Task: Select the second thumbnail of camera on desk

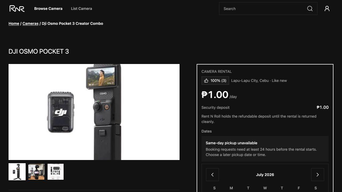Action: click(x=36, y=172)
